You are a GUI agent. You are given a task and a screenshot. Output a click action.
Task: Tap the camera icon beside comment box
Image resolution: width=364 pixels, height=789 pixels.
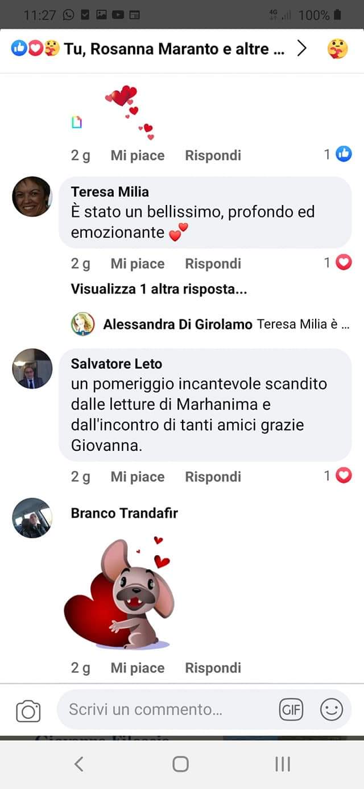tap(28, 711)
